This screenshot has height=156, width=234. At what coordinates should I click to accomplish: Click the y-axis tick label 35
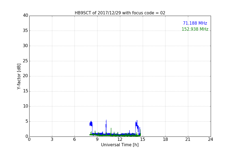pos(25,31)
